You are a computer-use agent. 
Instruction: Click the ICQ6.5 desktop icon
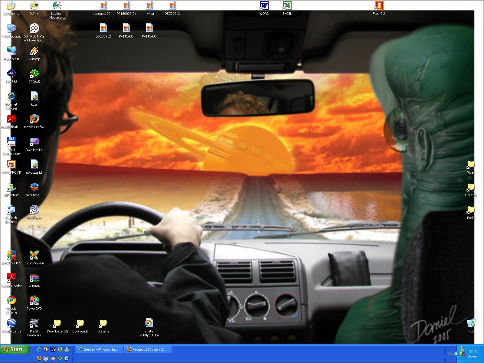coord(34,74)
